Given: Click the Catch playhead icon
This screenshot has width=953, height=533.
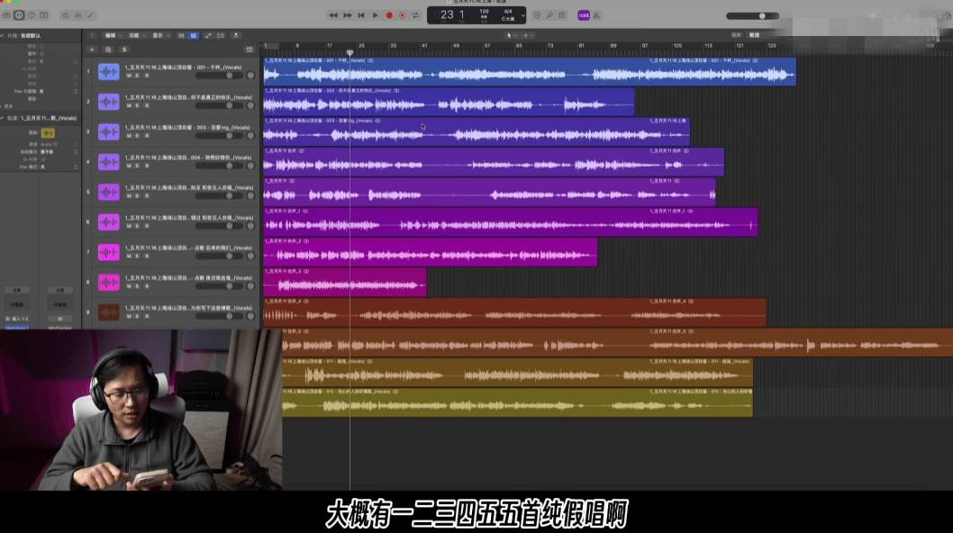Looking at the screenshot, I should (x=236, y=35).
